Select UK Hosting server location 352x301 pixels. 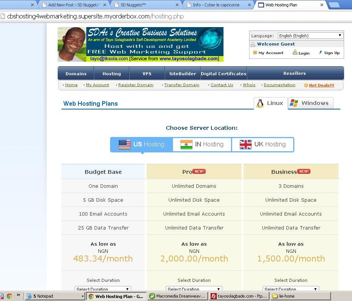click(x=263, y=144)
